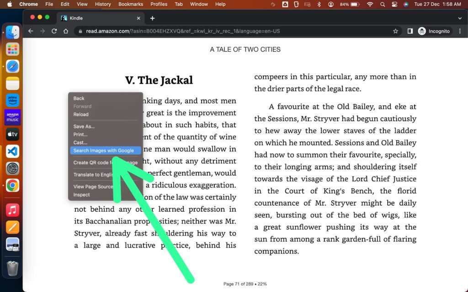468x292 pixels.
Task: Open the Bookmarks menu in the menu bar
Action: (131, 5)
